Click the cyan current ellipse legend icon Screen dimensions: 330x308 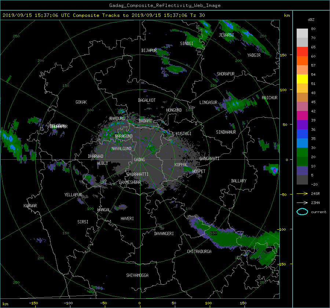tap(302, 212)
